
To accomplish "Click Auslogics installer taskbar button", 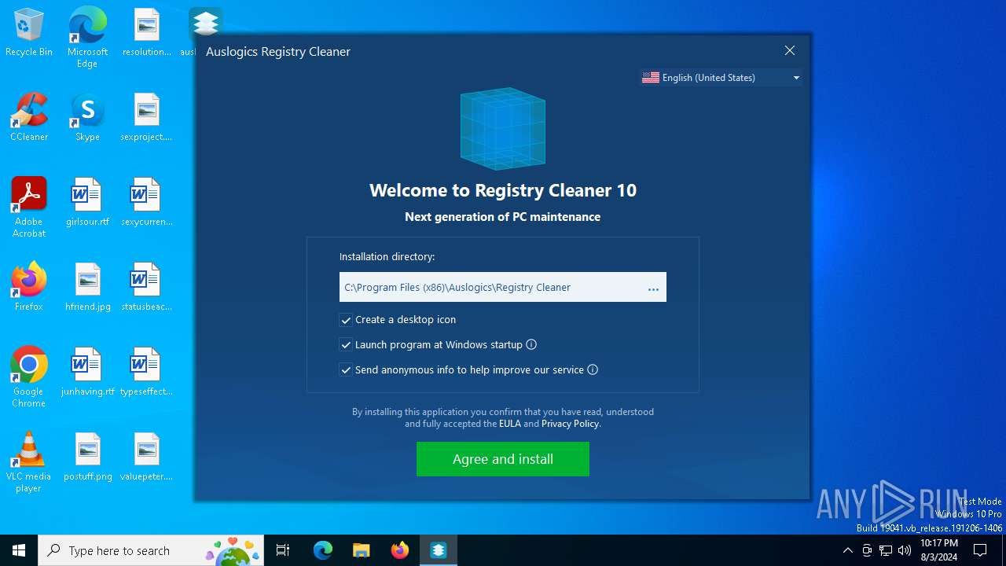I will [439, 550].
